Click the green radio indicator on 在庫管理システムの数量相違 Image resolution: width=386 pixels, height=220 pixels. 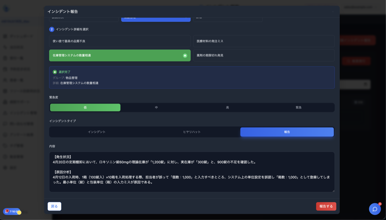click(x=185, y=55)
